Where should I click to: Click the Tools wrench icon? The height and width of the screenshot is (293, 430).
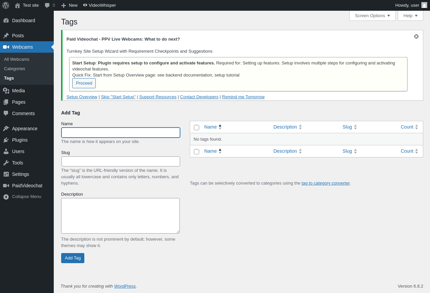(6, 163)
